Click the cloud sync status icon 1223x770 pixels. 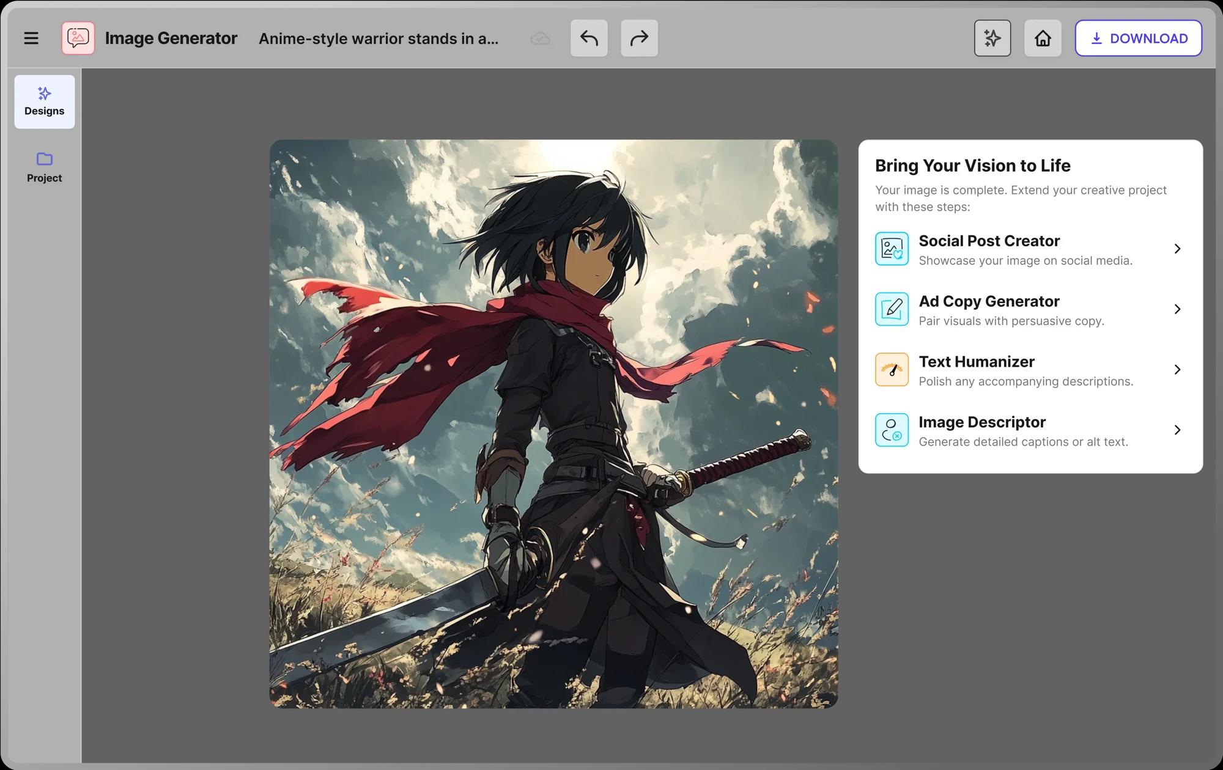[540, 38]
